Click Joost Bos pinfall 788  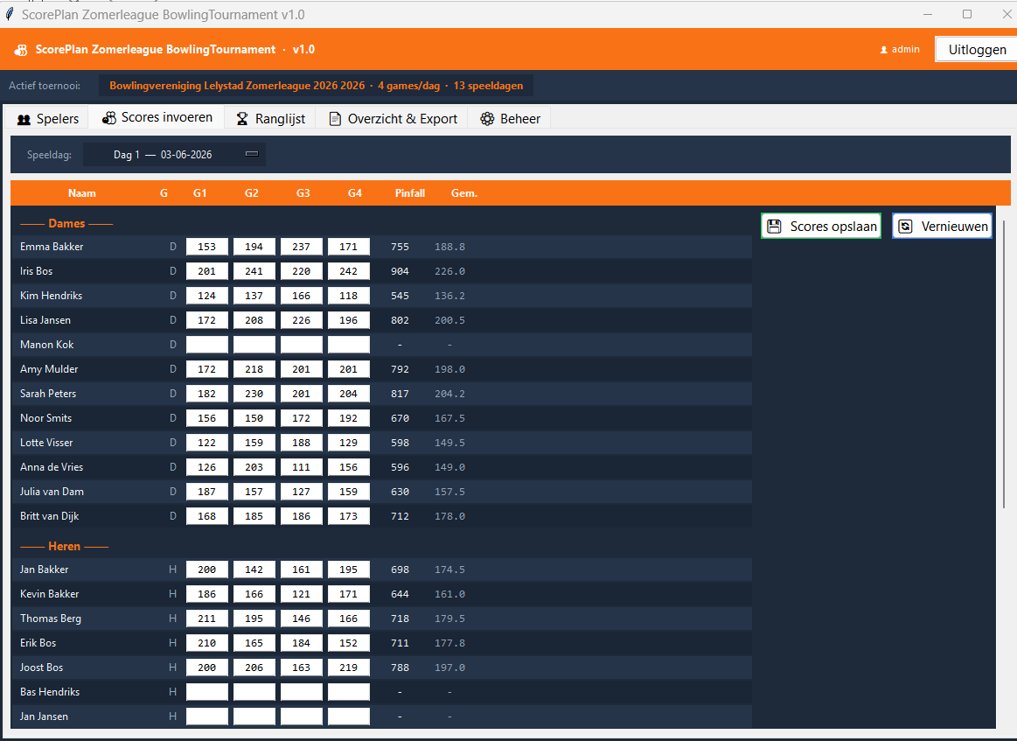[x=401, y=668]
